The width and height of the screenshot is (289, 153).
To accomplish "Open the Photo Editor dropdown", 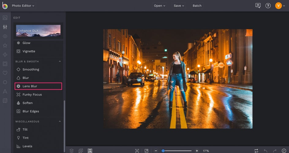I will (x=23, y=6).
